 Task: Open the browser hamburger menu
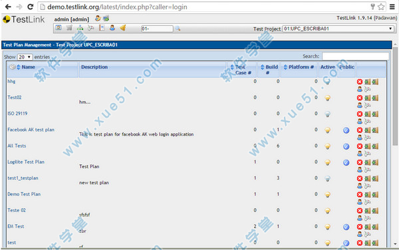392,7
